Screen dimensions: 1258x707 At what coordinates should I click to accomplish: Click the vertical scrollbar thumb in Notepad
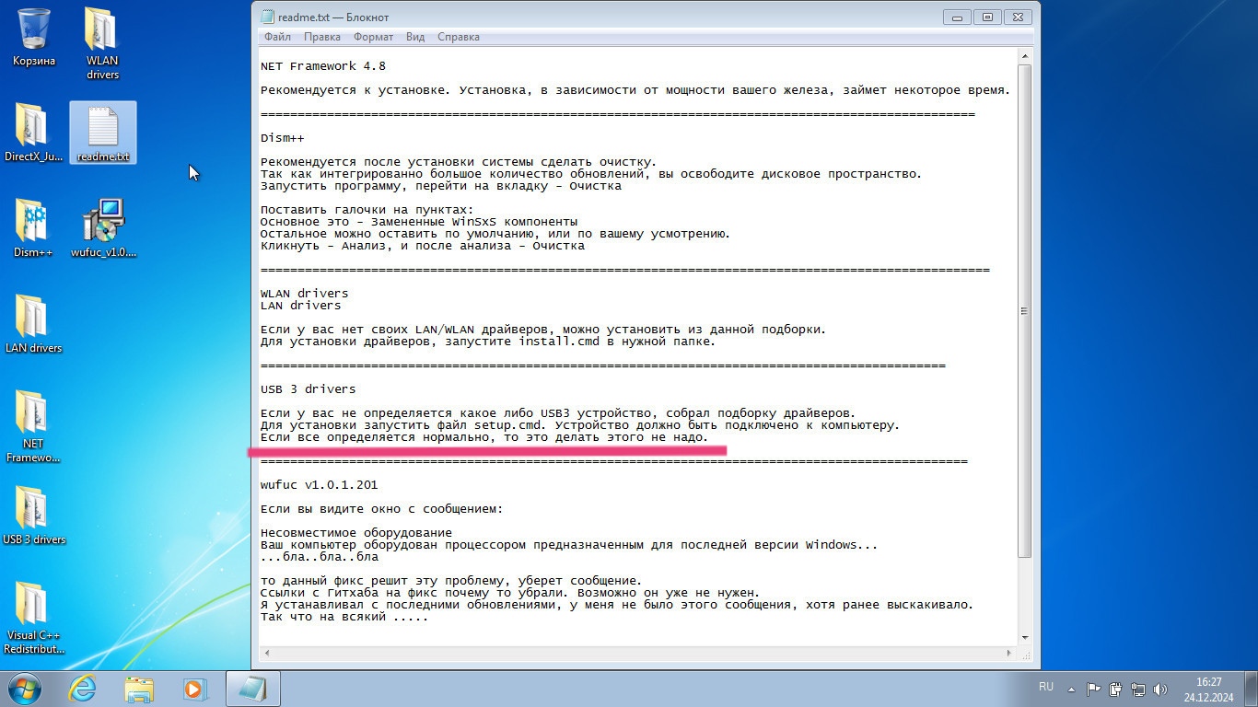tap(1024, 310)
